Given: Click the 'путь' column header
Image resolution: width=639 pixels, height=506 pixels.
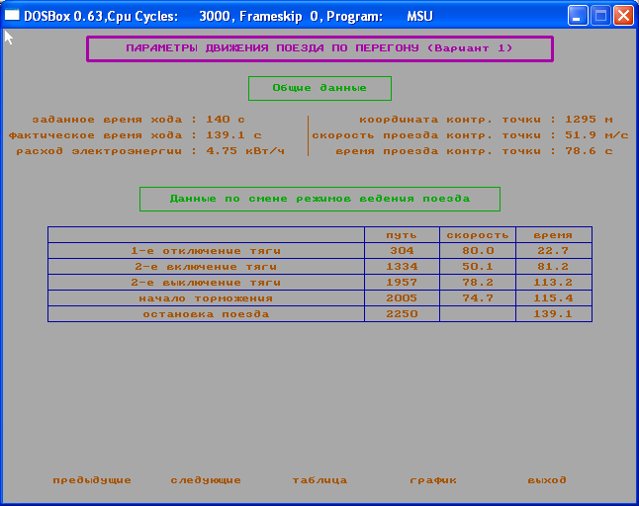Looking at the screenshot, I should (402, 235).
